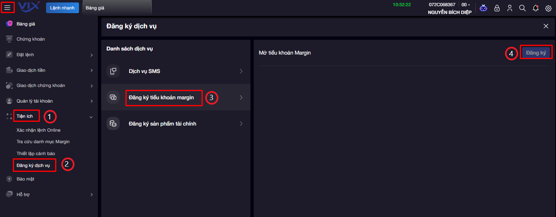The height and width of the screenshot is (217, 556).
Task: Click the VIX logo
Action: point(29,6)
